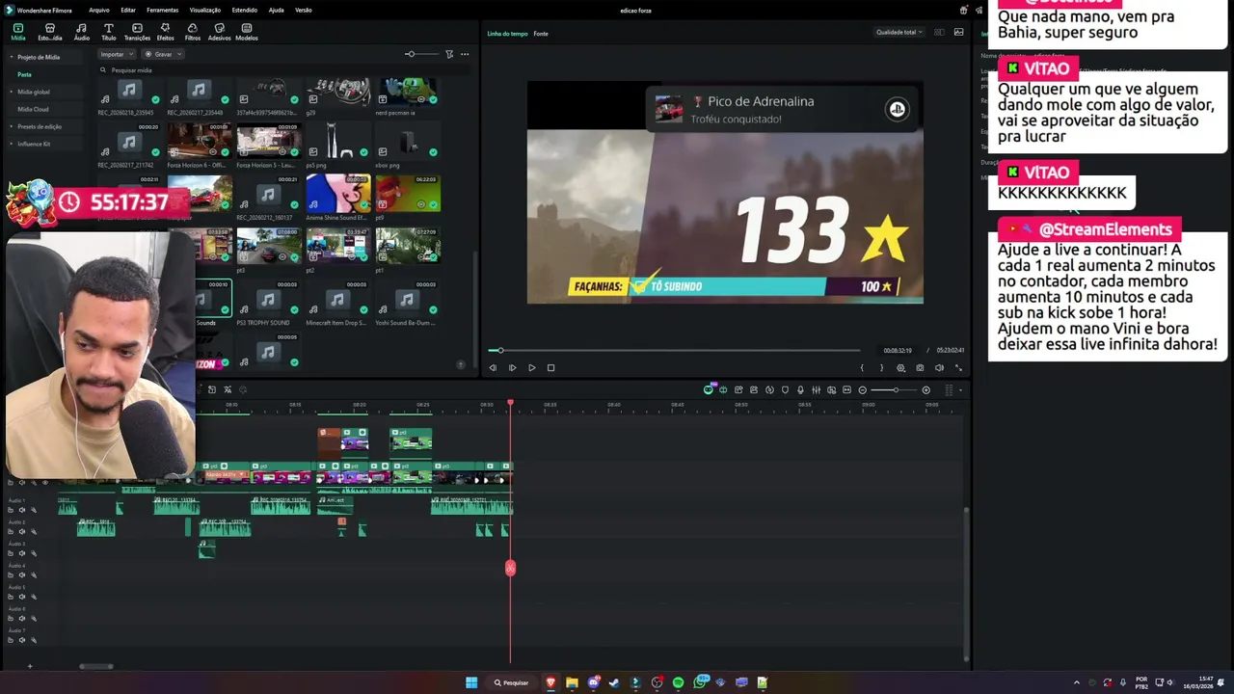Zoom in the timeline with plus
The image size is (1234, 694).
[x=926, y=389]
